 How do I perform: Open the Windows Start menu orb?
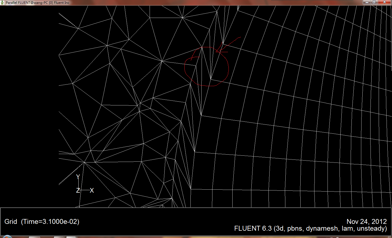(7, 237)
